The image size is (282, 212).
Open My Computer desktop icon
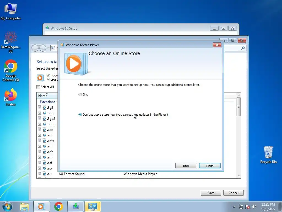pos(11,12)
